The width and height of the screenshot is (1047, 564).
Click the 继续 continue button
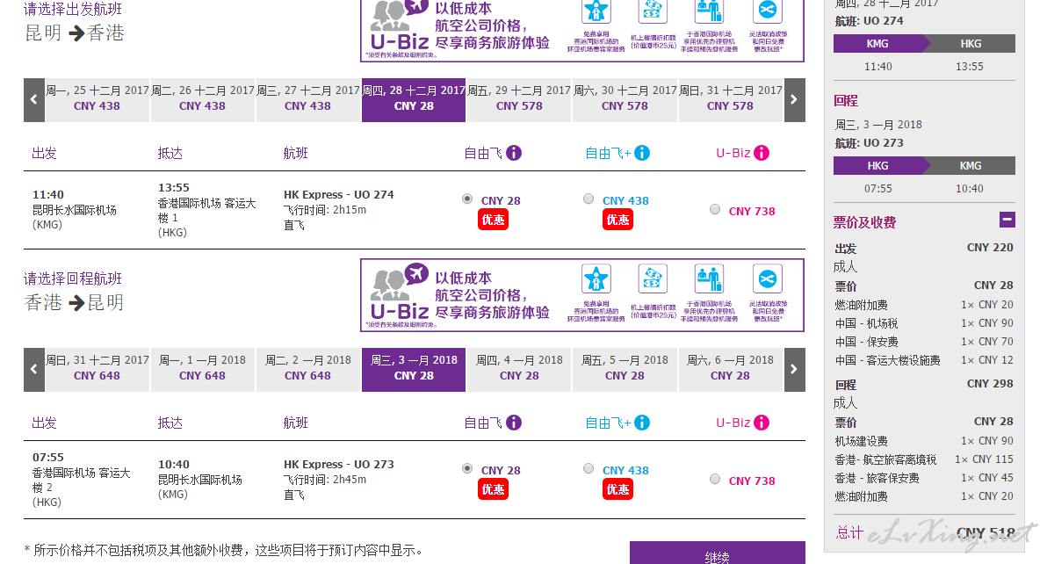[717, 553]
